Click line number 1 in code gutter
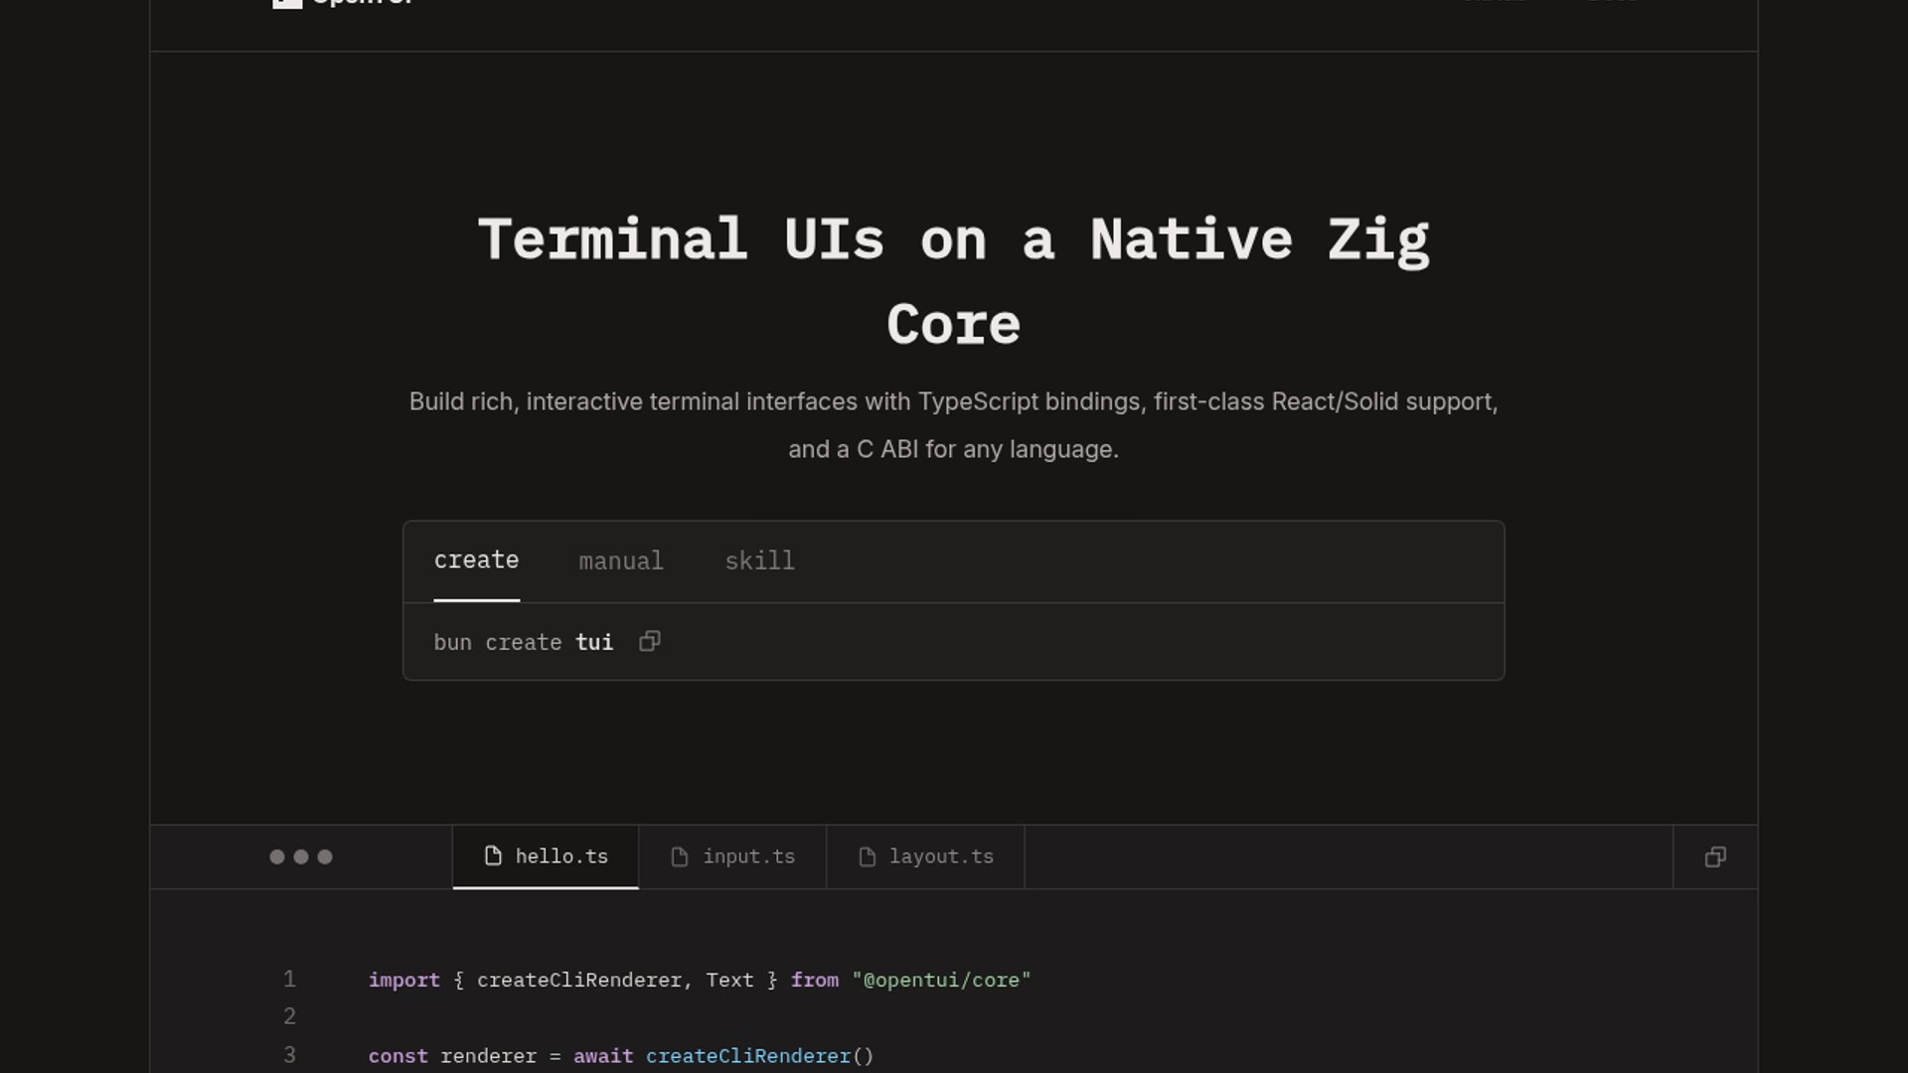This screenshot has width=1908, height=1073. 289,980
